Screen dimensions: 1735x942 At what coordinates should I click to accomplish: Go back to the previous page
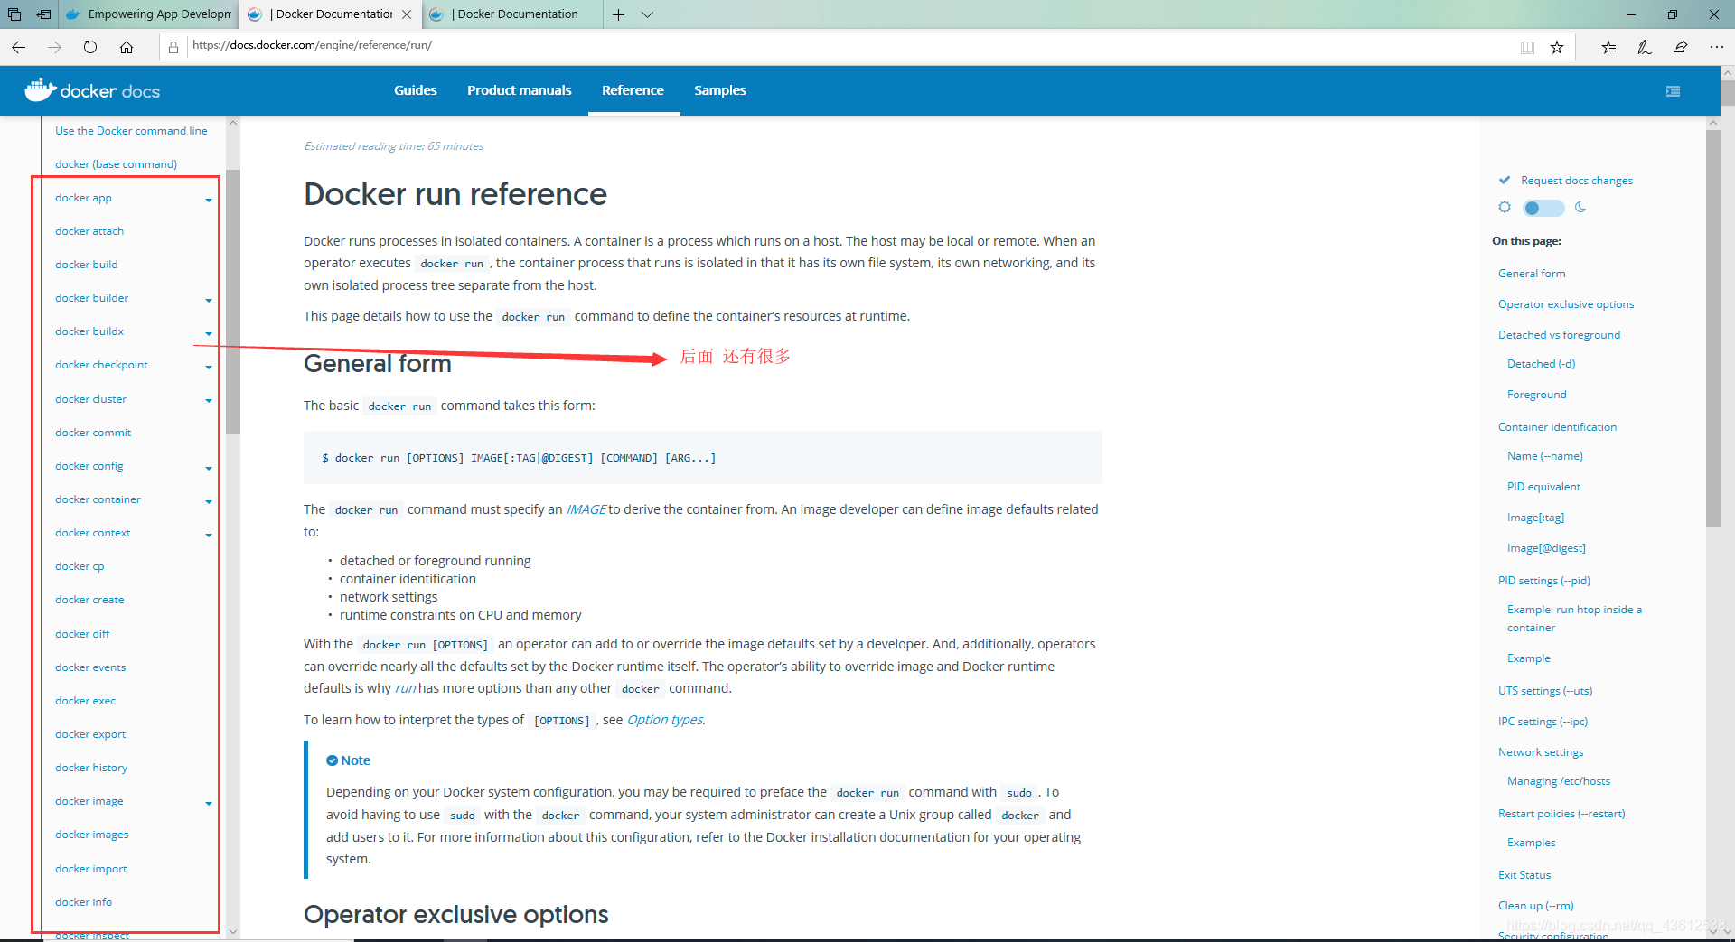[x=18, y=47]
